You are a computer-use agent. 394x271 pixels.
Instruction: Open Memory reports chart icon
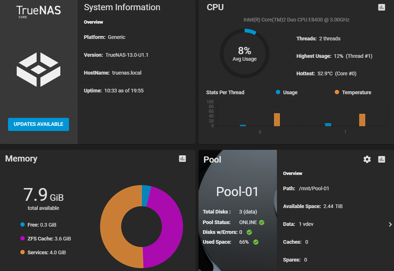click(x=182, y=159)
